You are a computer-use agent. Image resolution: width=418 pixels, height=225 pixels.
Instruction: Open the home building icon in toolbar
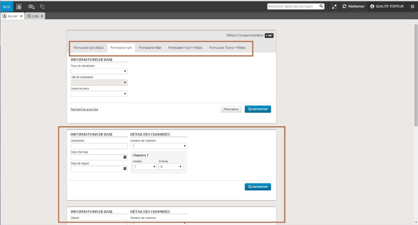tap(19, 6)
